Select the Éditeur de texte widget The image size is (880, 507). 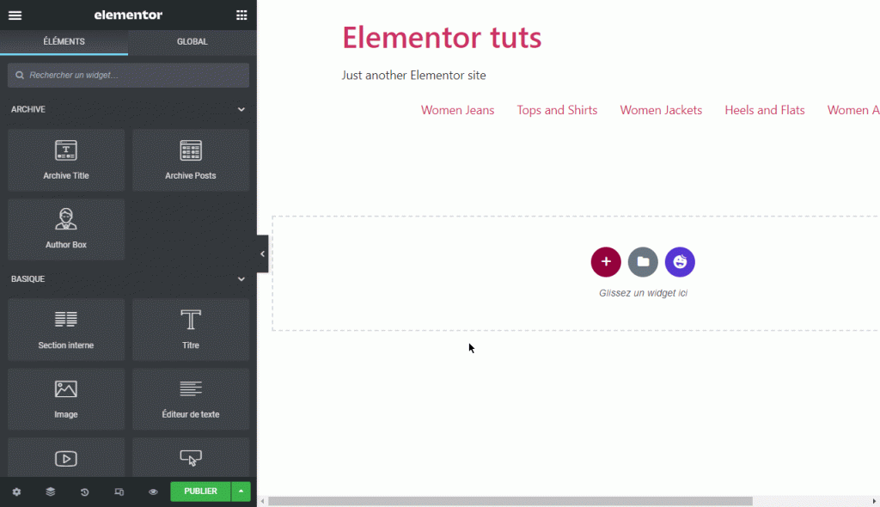coord(191,399)
